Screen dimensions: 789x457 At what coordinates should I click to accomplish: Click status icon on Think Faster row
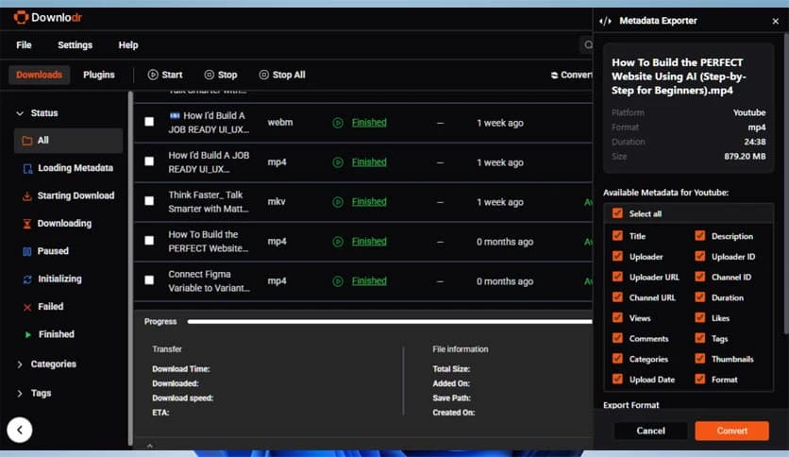point(338,202)
